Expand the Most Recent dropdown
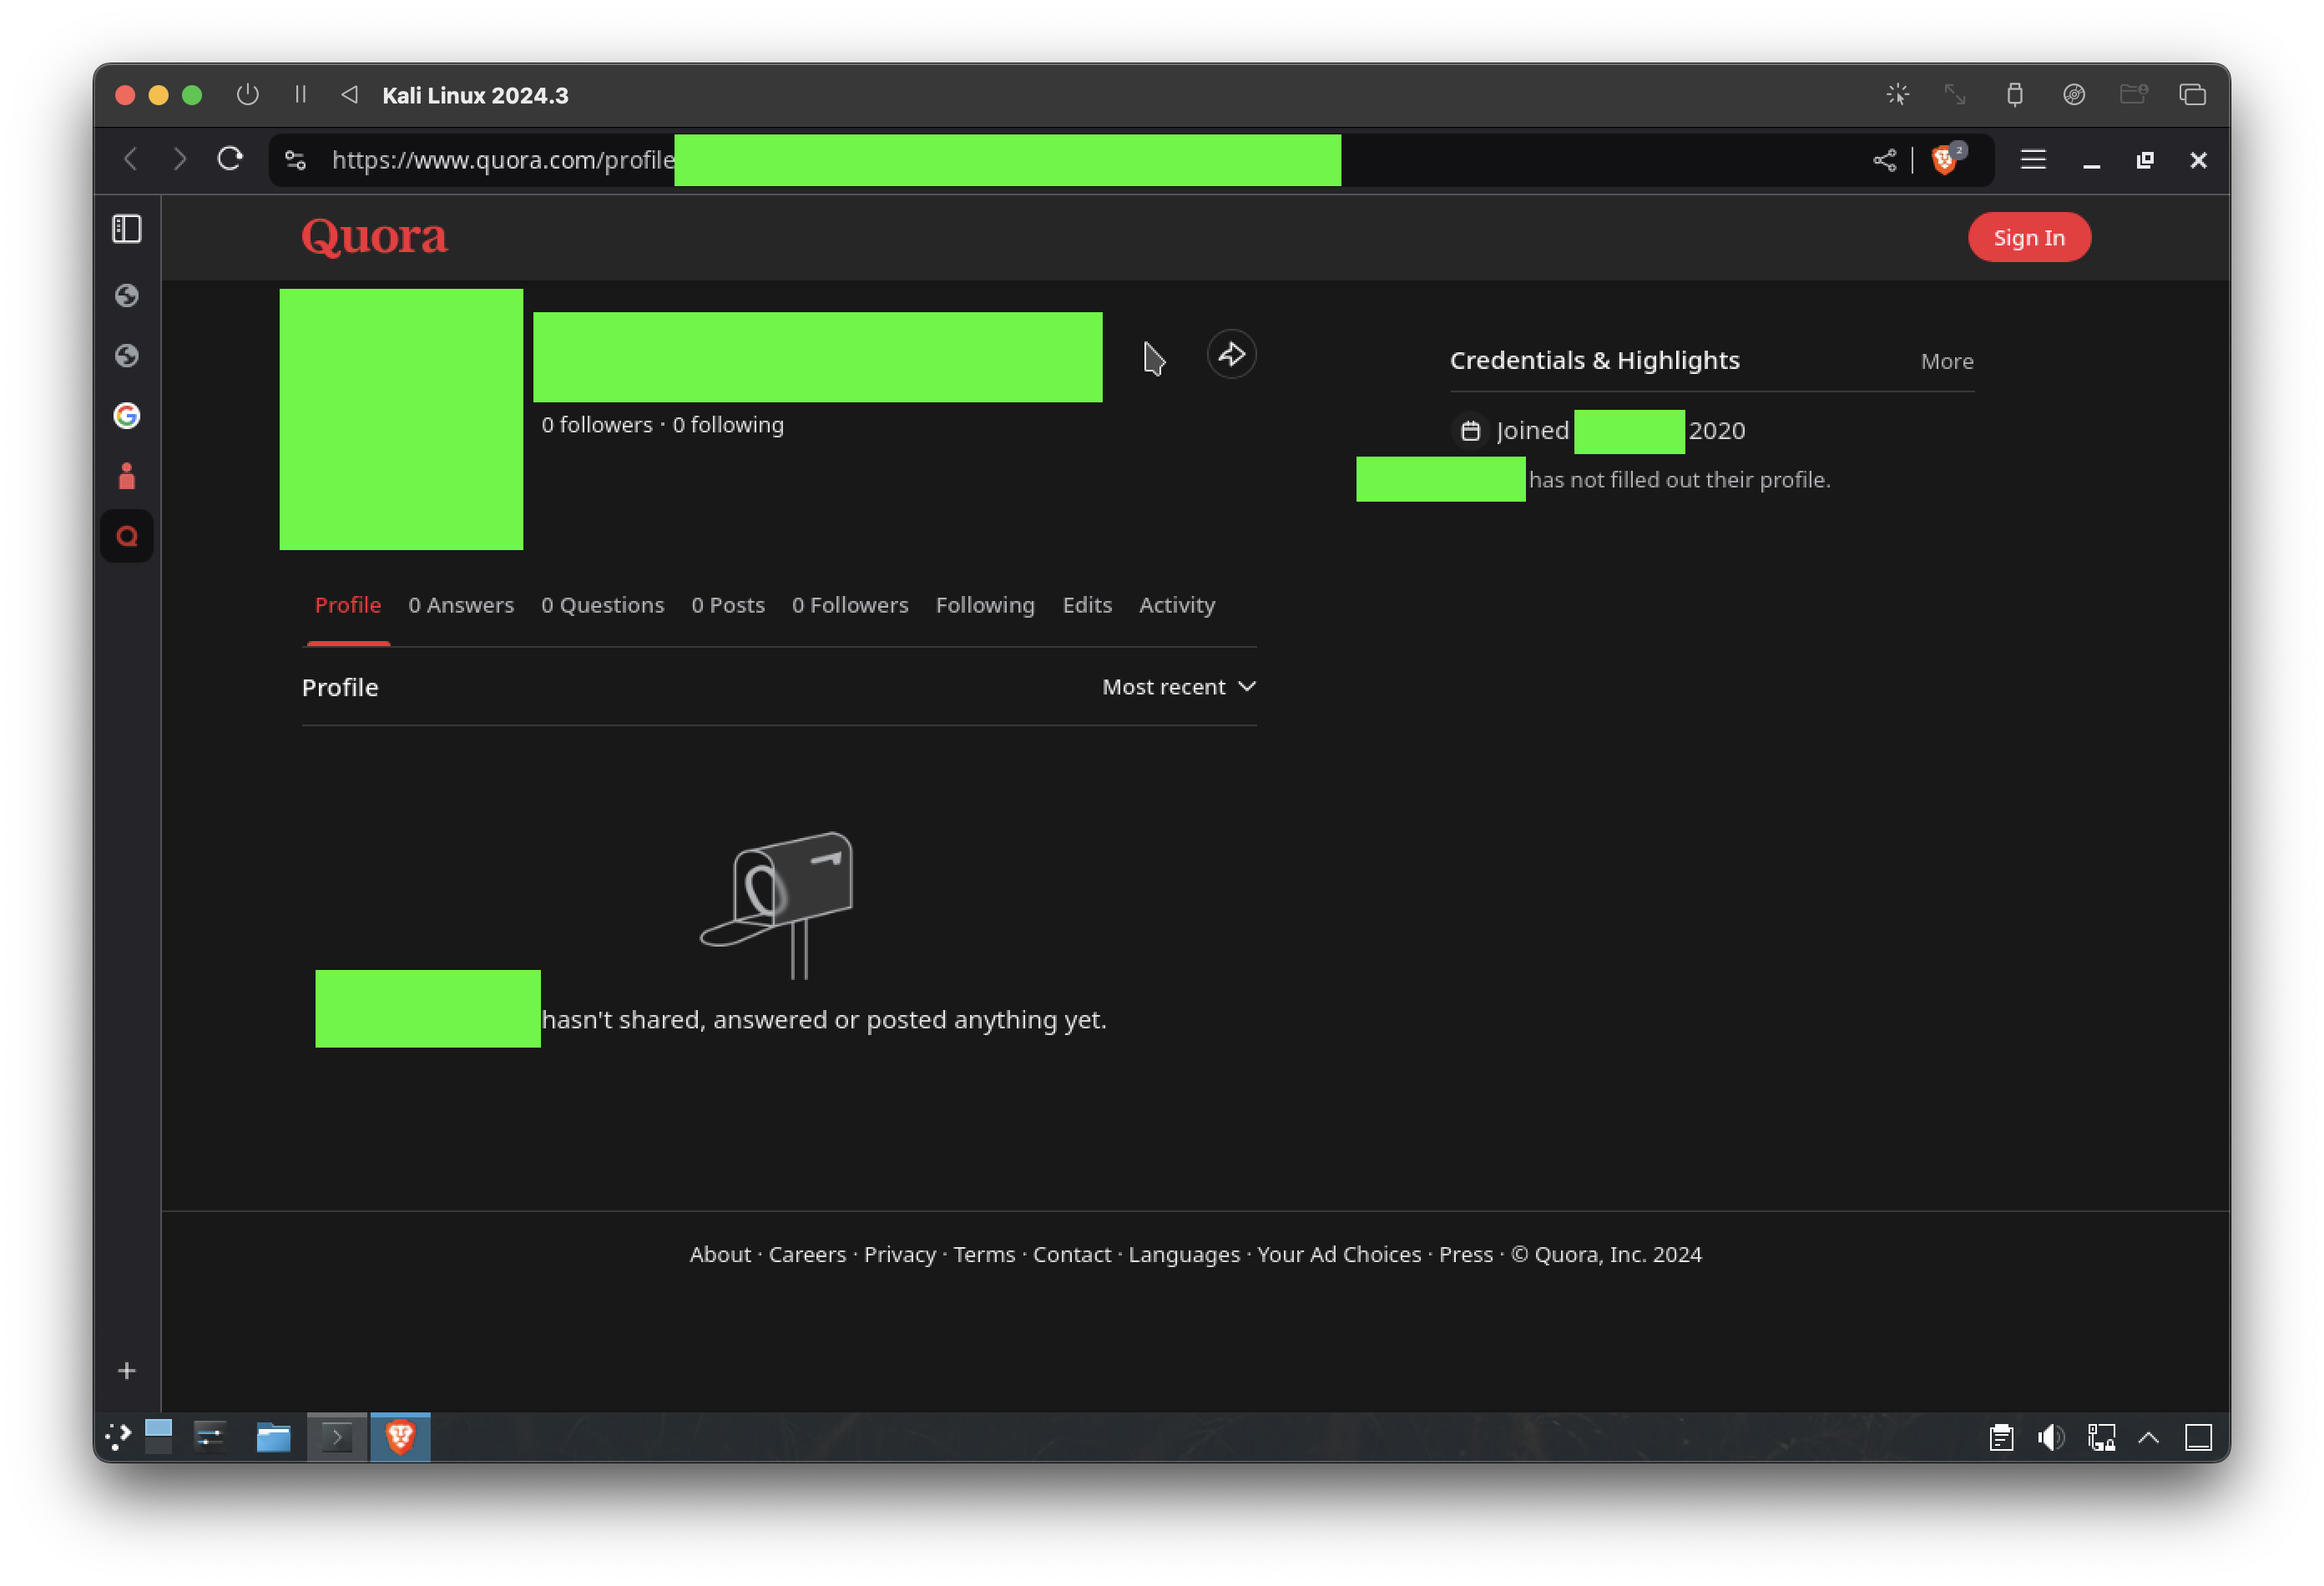 (1176, 685)
